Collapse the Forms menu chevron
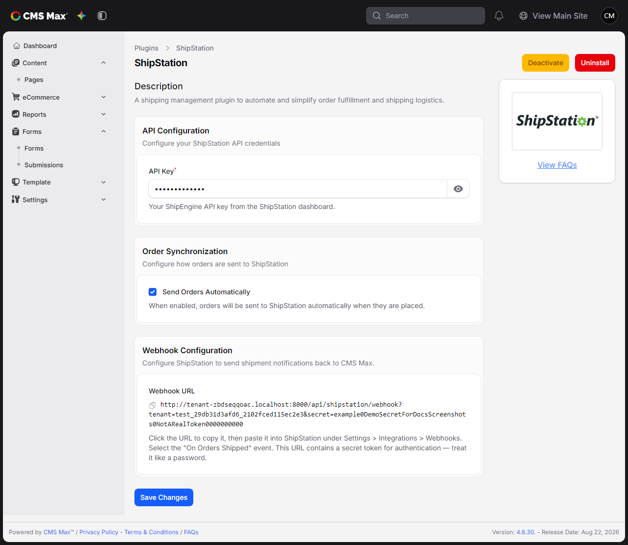The width and height of the screenshot is (628, 545). [x=104, y=131]
